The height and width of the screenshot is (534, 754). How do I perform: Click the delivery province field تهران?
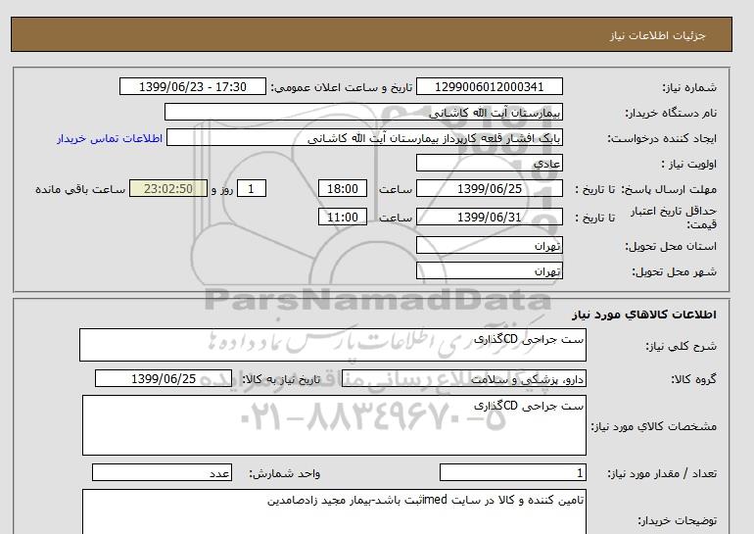[x=489, y=245]
